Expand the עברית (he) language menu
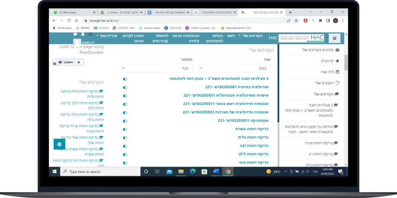The image size is (397, 198). click(x=108, y=36)
